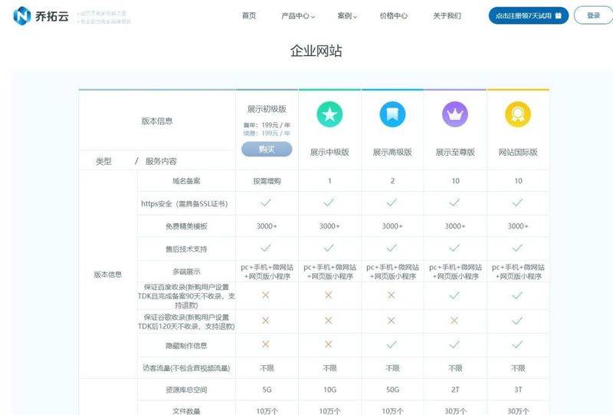
Task: Click the gift icon in the register button
Action: pos(559,15)
